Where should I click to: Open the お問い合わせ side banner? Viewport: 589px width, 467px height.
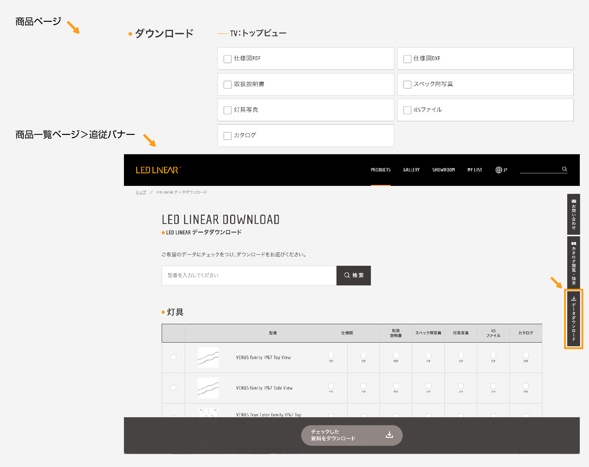(574, 214)
